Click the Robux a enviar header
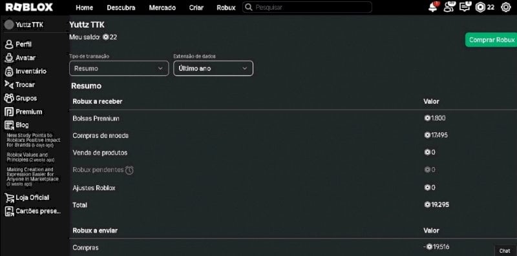The image size is (517, 256). [95, 230]
